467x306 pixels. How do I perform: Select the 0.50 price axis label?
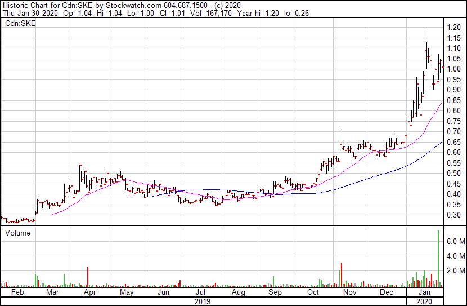[454, 173]
